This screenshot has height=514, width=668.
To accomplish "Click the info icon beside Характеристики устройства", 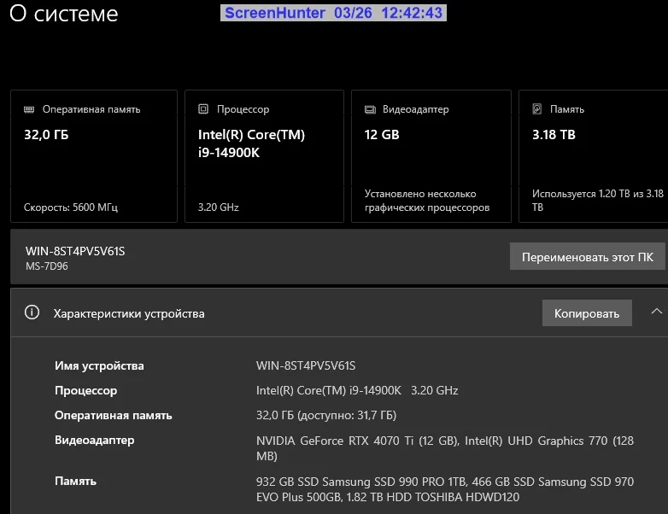I will pyautogui.click(x=32, y=313).
